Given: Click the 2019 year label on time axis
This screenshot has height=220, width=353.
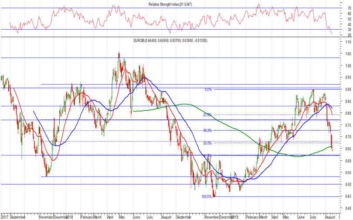Looking at the screenshot, I should tap(234, 217).
